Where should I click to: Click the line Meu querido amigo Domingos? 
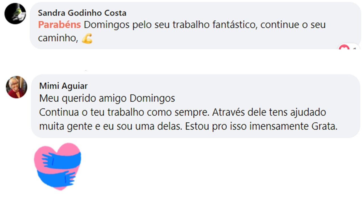[107, 98]
